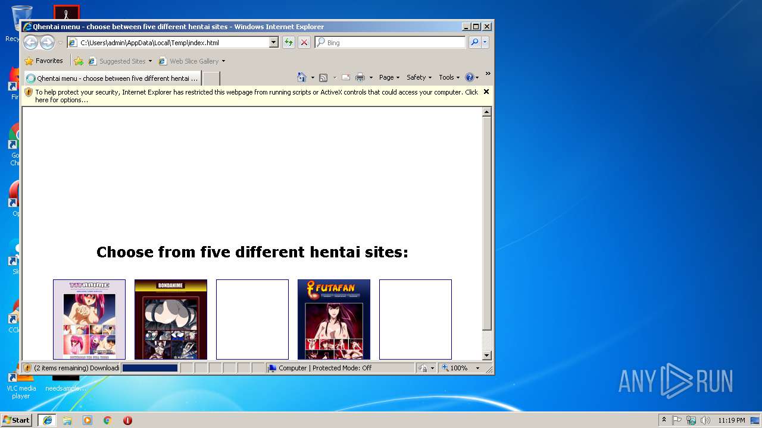Expand Recent Pages dropdown beside navigation arrows
The height and width of the screenshot is (428, 762).
click(60, 43)
